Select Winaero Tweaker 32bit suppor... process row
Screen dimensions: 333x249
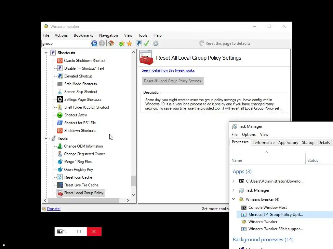[285, 229]
